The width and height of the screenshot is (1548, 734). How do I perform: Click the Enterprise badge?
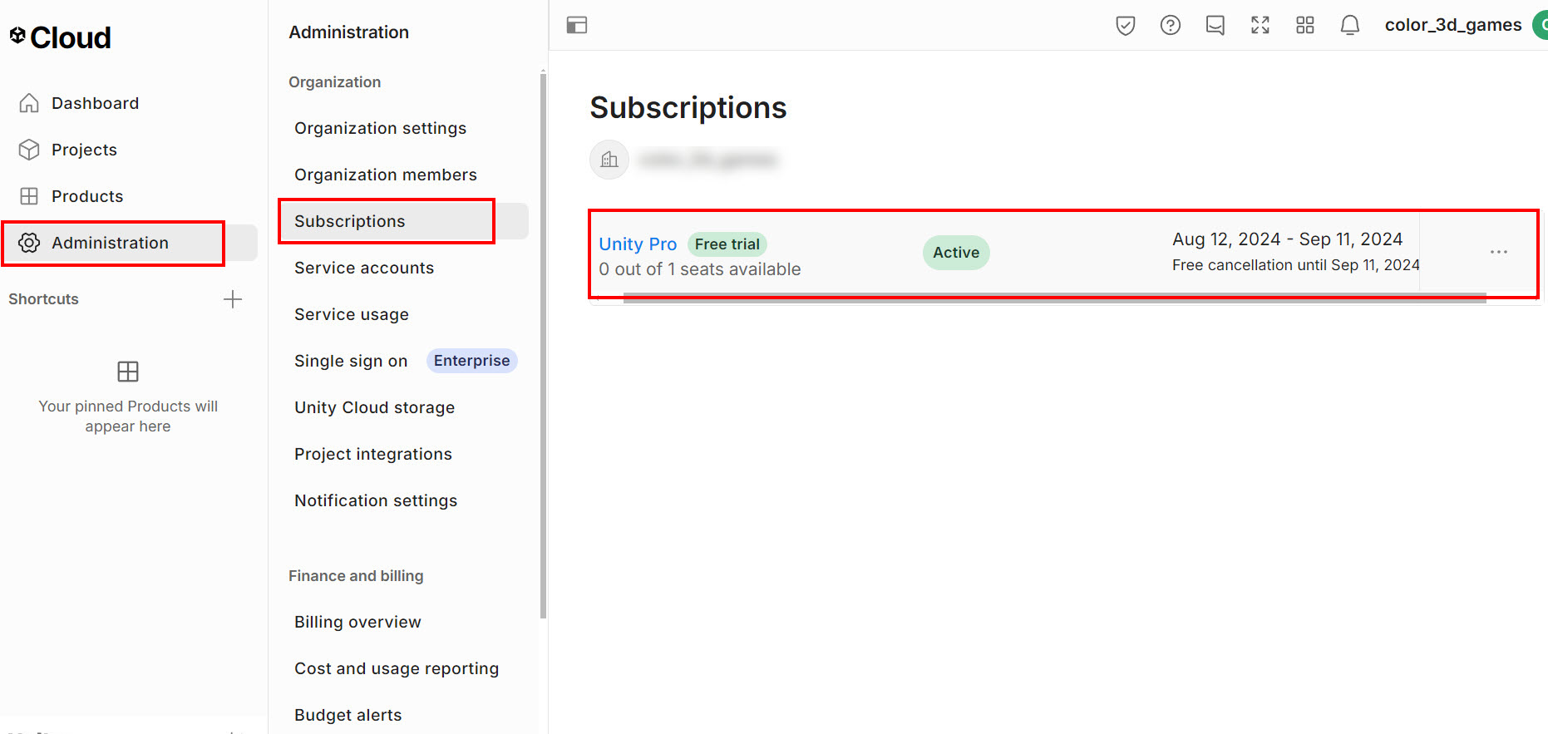pyautogui.click(x=471, y=361)
